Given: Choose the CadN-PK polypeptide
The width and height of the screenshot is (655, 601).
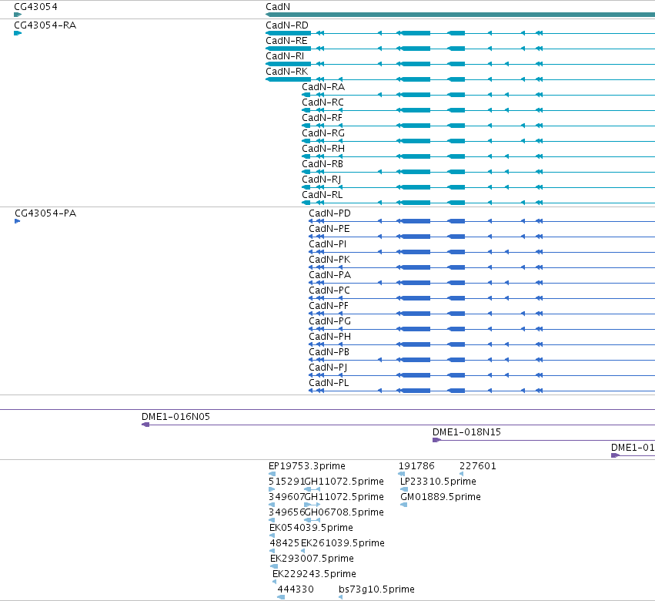Looking at the screenshot, I should (329, 260).
